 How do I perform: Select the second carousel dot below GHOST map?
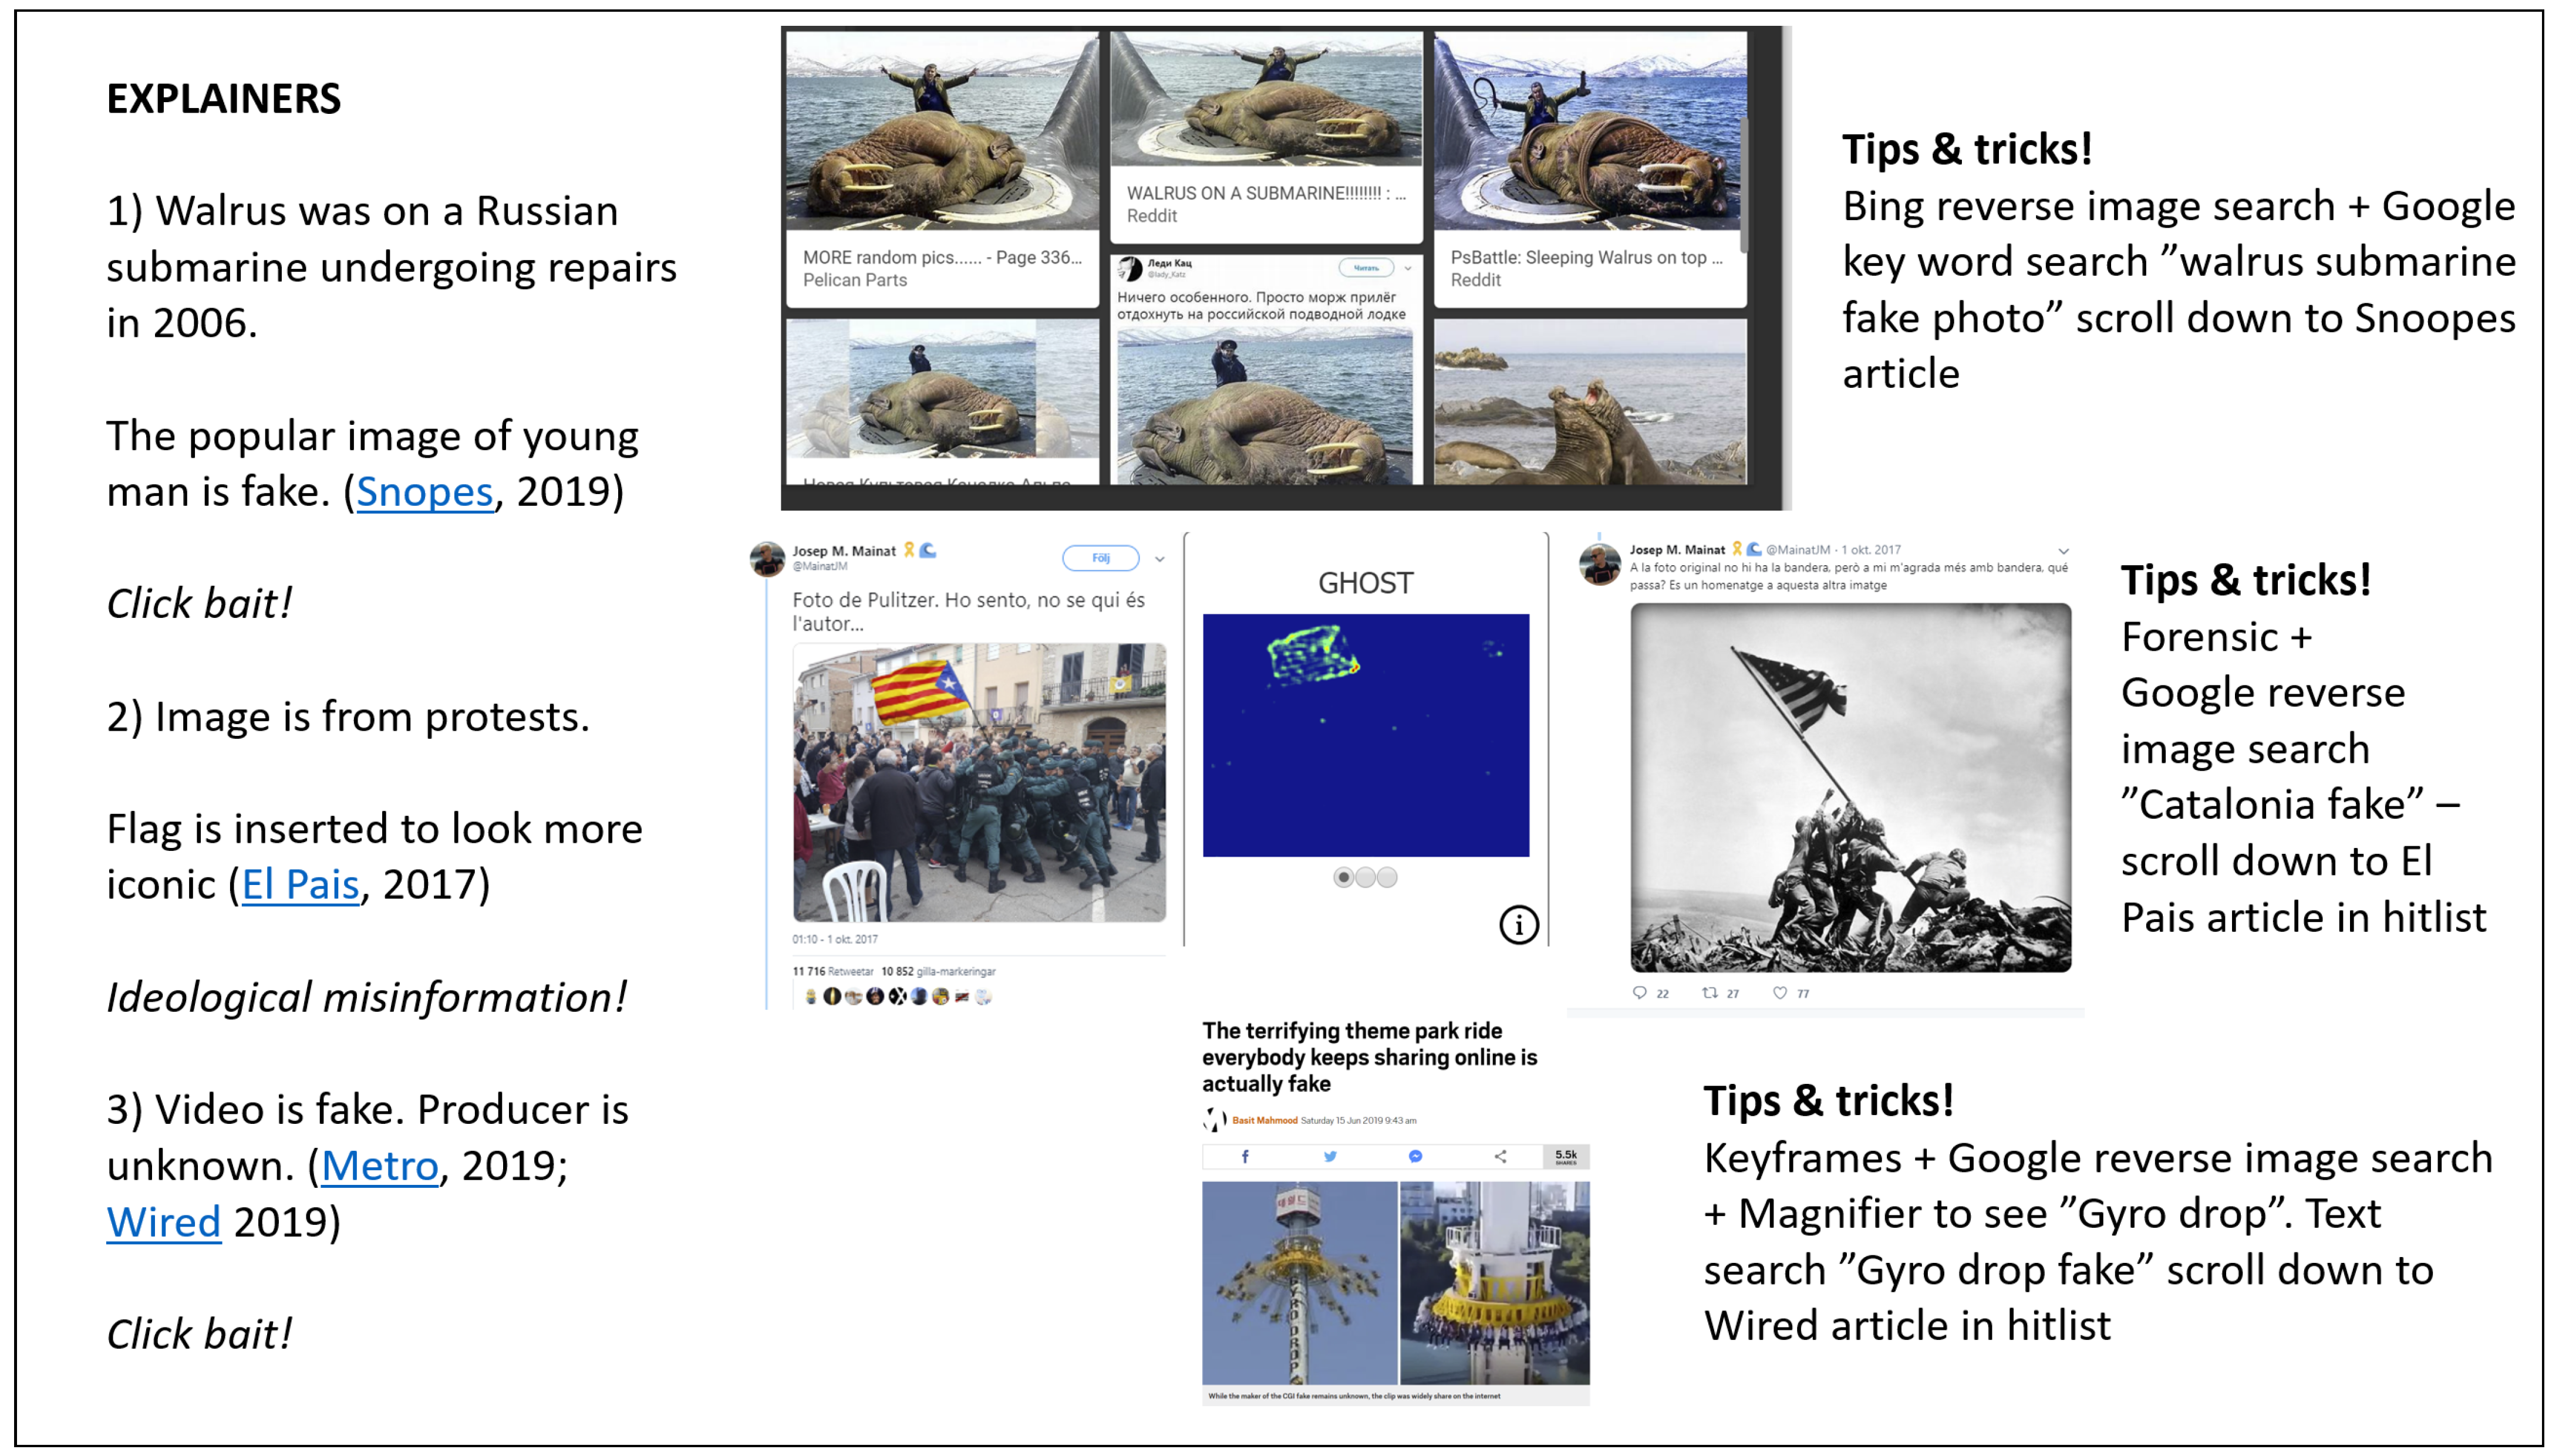(1366, 877)
